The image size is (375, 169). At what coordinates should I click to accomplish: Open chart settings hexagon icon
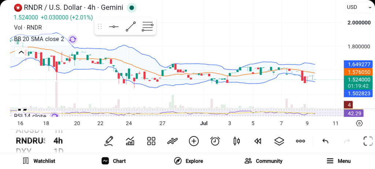click(x=359, y=124)
